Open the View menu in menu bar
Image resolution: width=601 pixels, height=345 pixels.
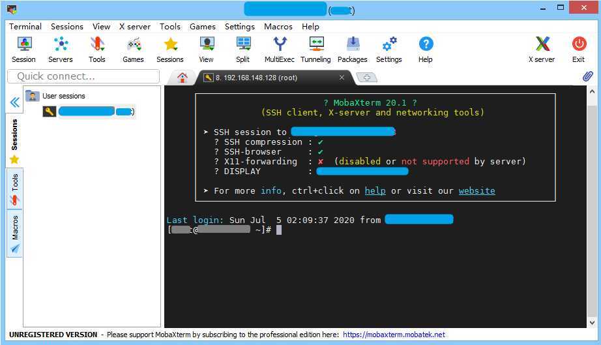pyautogui.click(x=101, y=27)
